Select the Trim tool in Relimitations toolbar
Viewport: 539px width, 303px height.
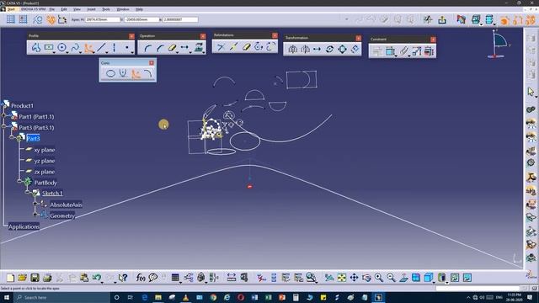coord(221,47)
